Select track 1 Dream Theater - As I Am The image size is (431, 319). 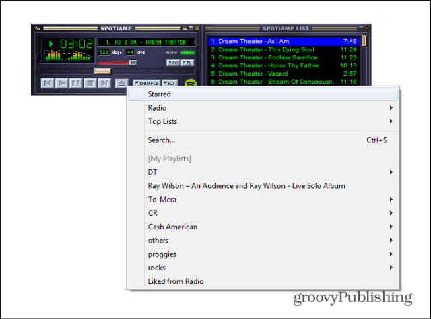point(284,41)
